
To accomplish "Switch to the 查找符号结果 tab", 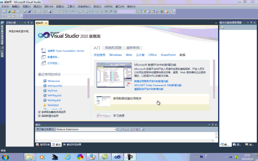I will click(72, 144).
